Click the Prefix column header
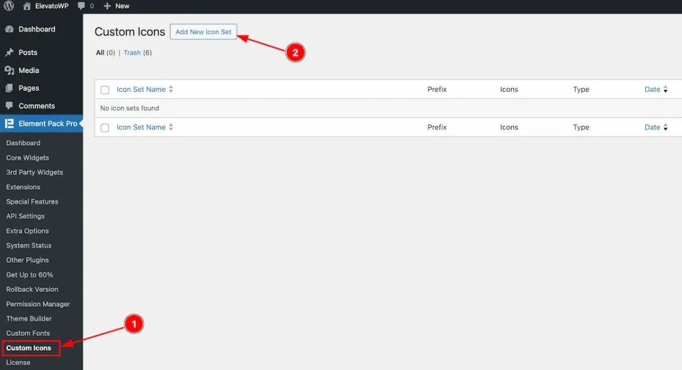Viewport: 682px width, 370px height. [x=437, y=89]
